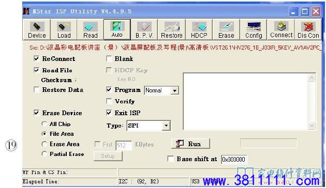The height and width of the screenshot is (188, 326).
Task: Click the Base shift address input field
Action: tap(234, 160)
